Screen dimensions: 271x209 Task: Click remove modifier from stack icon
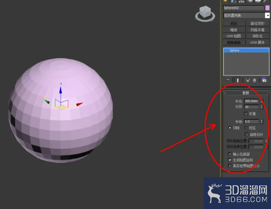click(x=254, y=80)
